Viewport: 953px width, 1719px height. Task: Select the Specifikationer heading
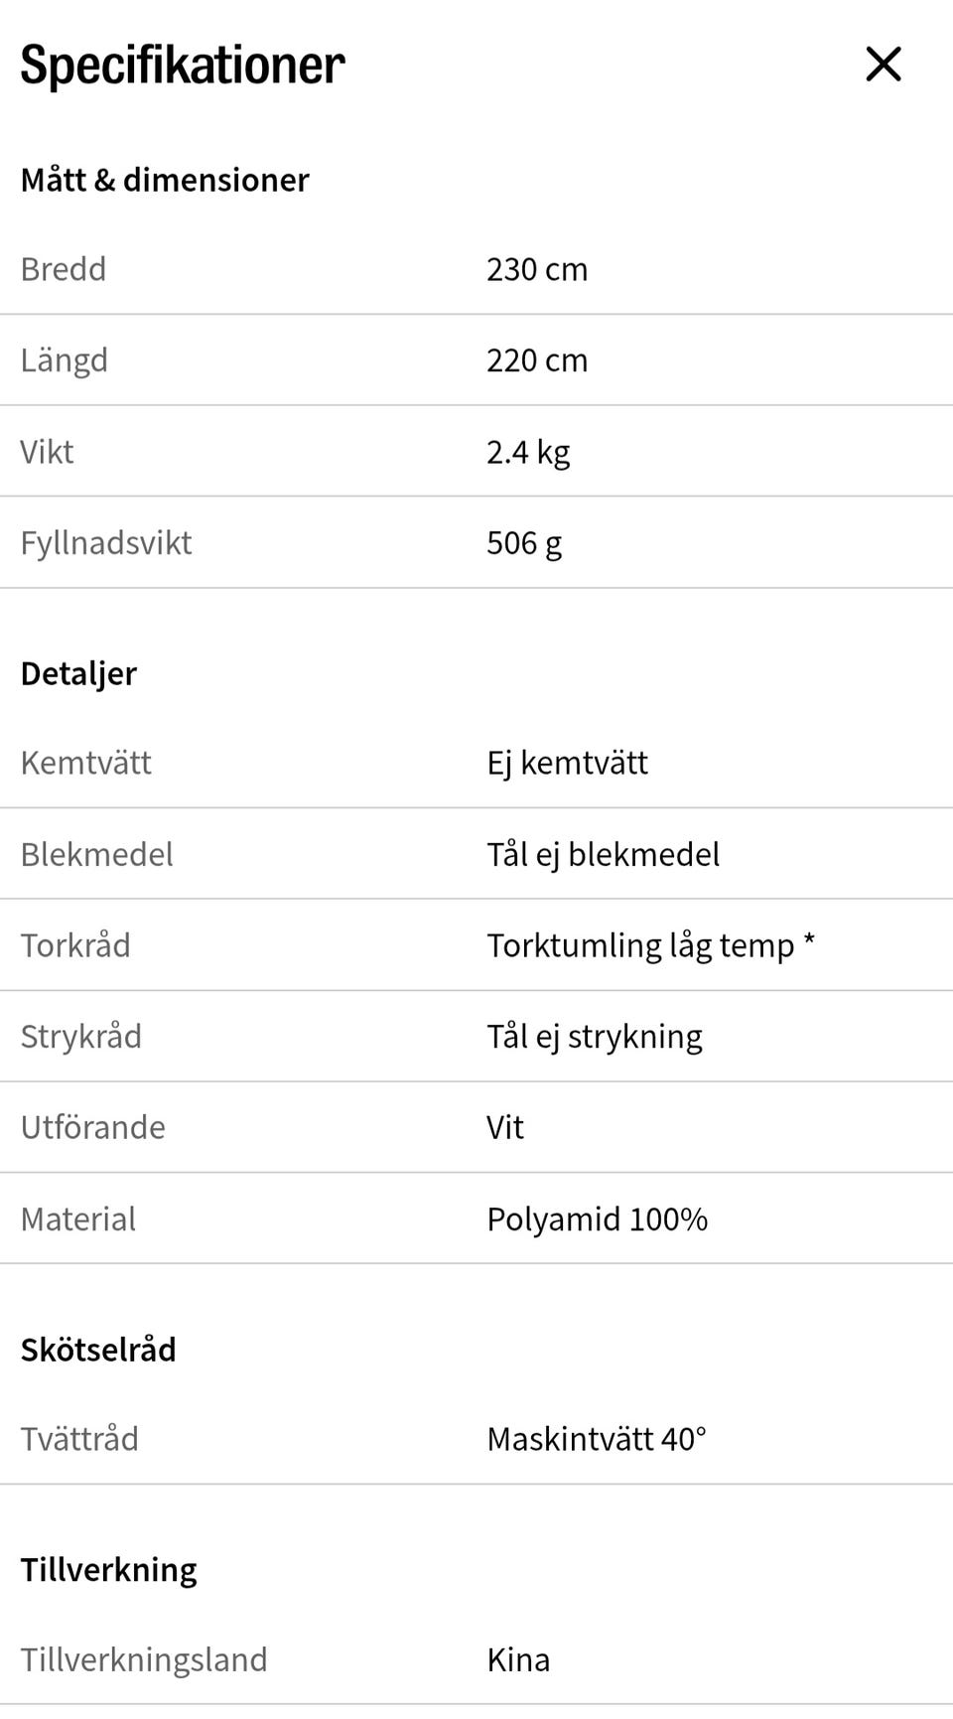[183, 66]
